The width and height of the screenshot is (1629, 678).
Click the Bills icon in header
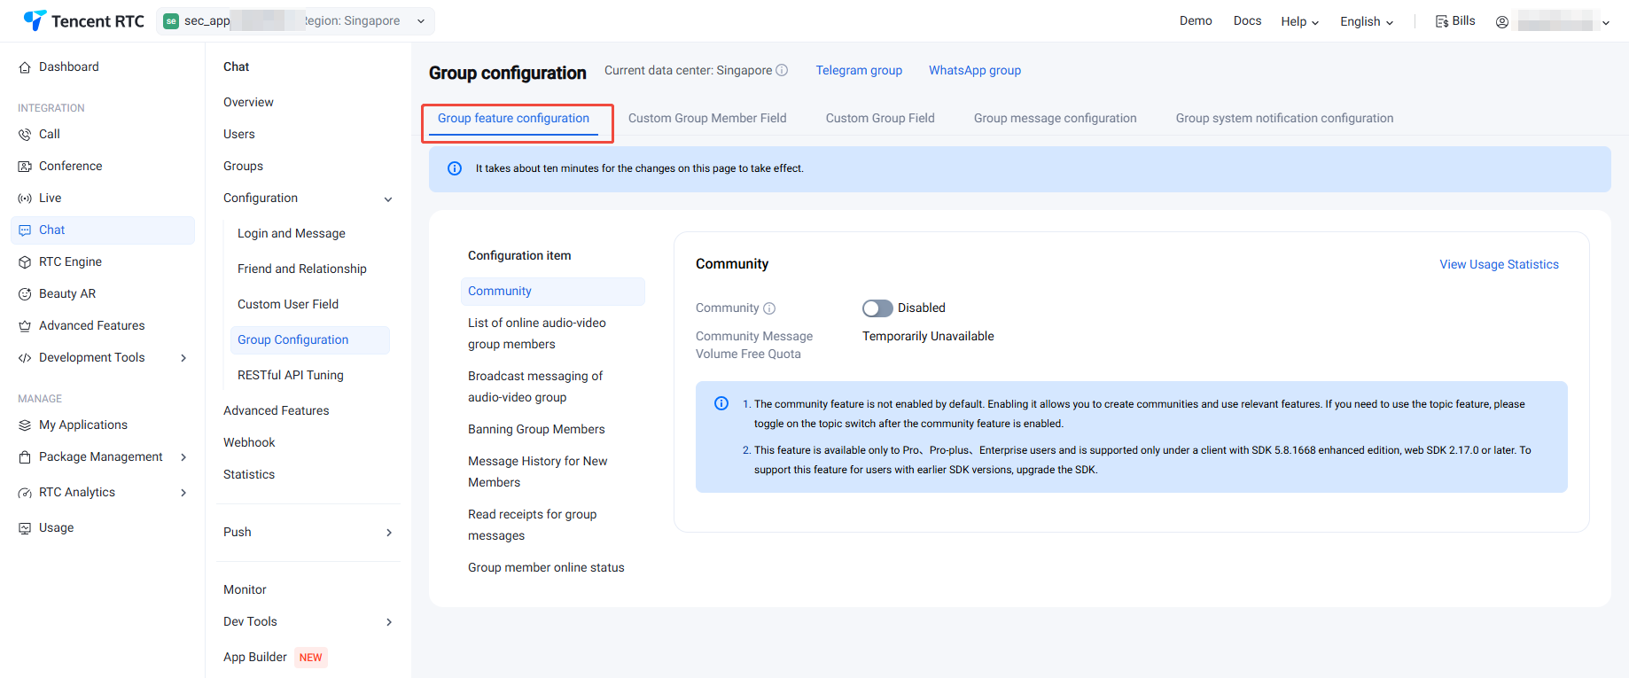1442,21
